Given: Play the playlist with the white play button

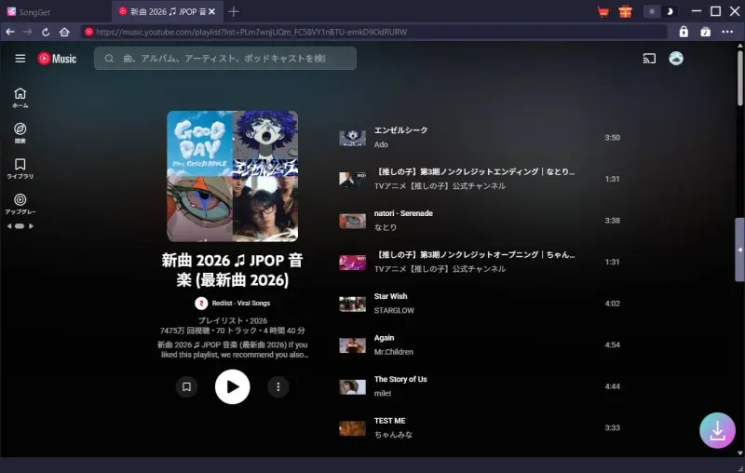Looking at the screenshot, I should click(x=232, y=386).
